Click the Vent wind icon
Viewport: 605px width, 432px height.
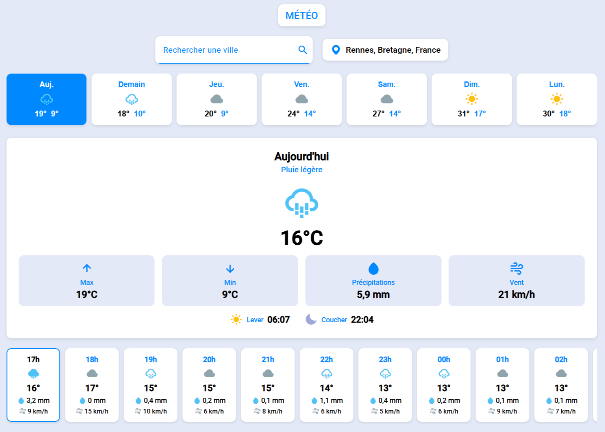click(516, 268)
